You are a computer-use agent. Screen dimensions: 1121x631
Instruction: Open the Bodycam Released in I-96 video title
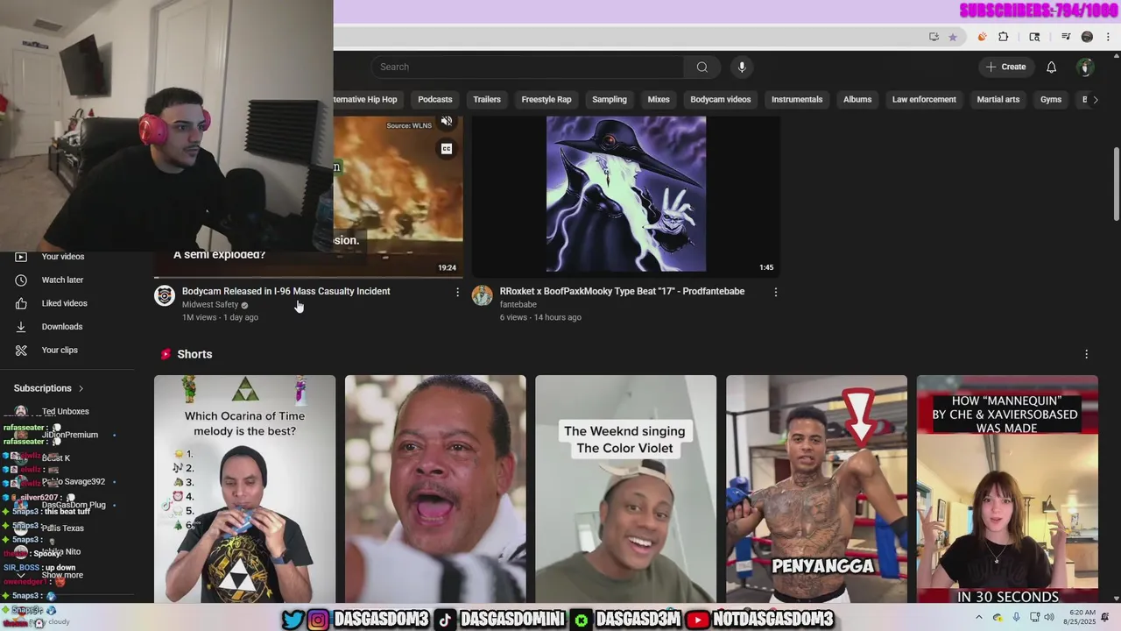[x=286, y=291]
